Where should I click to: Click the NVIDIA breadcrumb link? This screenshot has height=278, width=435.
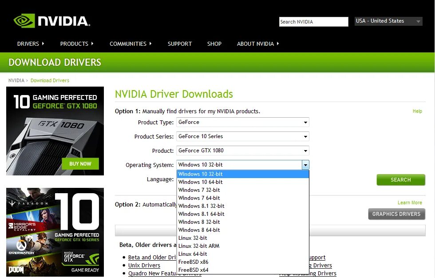16,80
